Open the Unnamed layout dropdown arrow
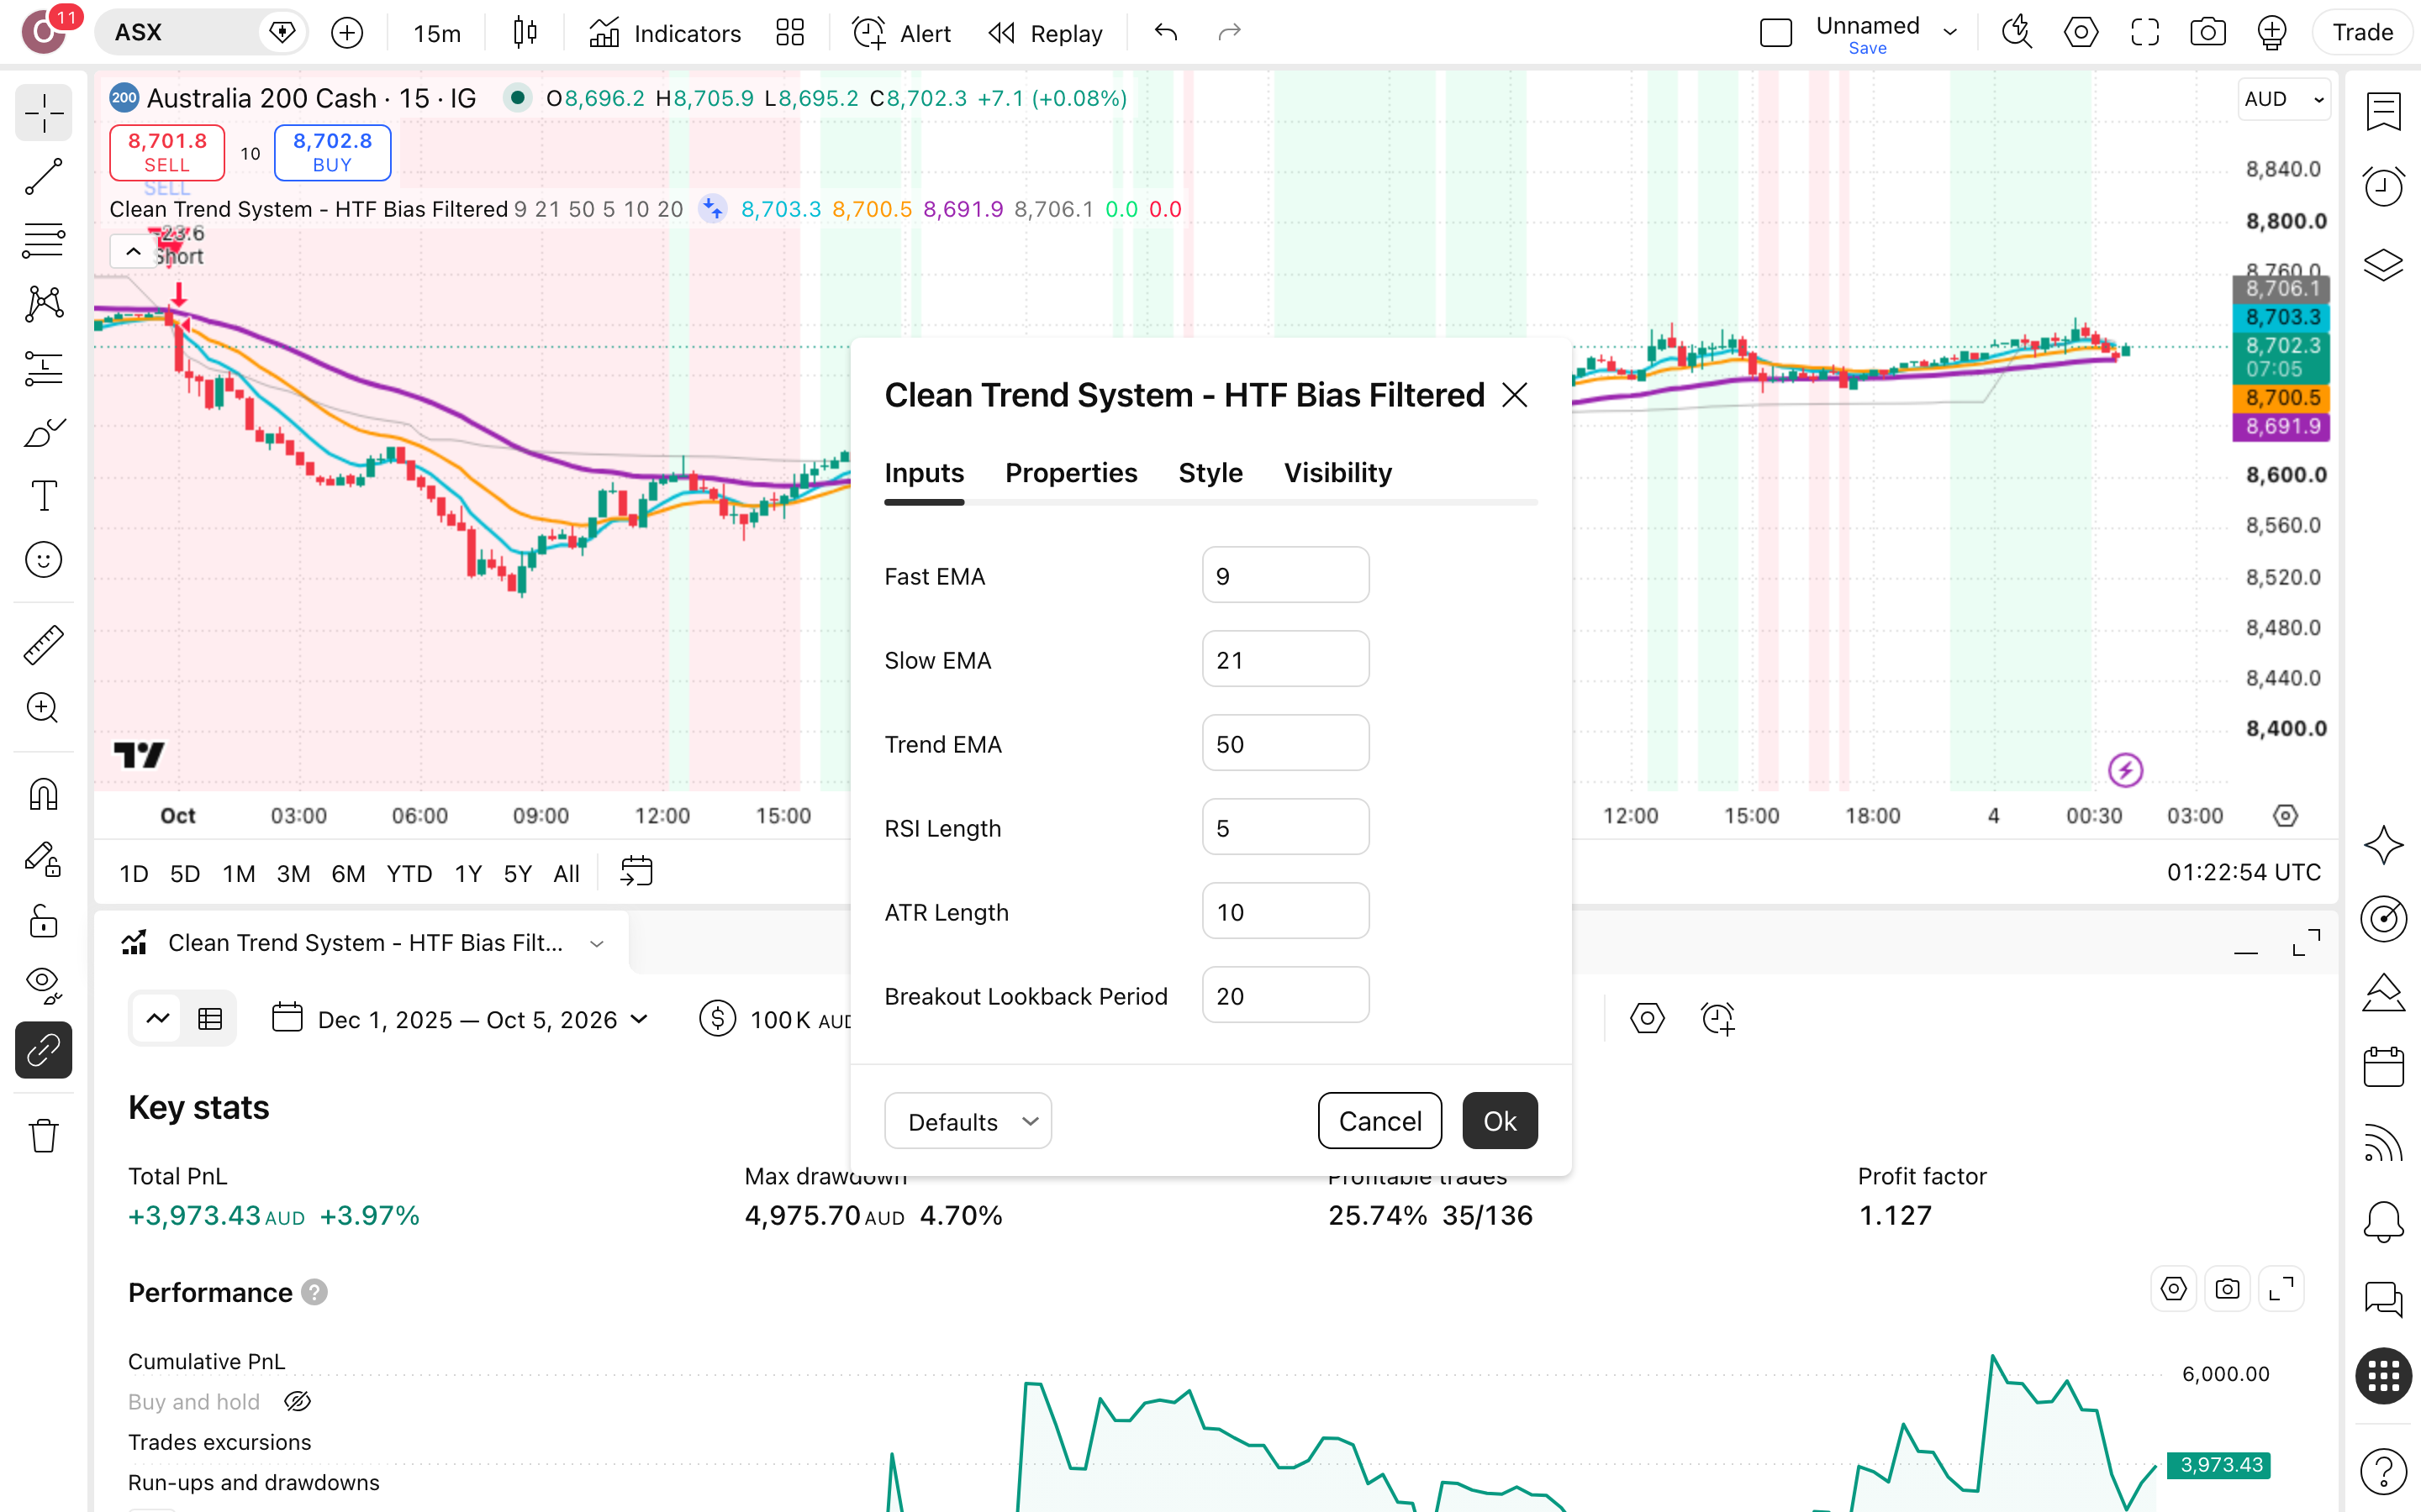 coord(1949,33)
